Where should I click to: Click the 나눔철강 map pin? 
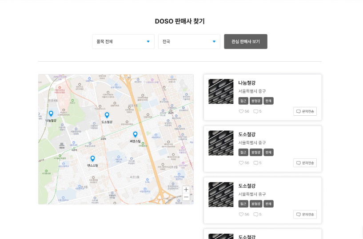51,114
